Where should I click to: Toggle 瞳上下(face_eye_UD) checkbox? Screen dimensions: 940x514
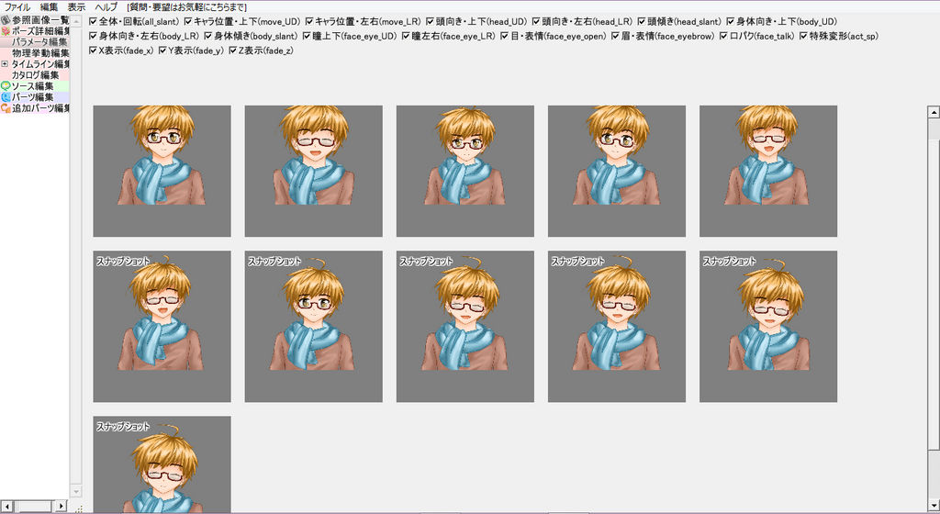point(307,36)
